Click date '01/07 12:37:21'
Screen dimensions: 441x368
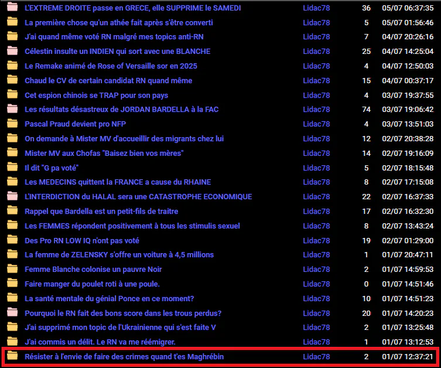tap(408, 356)
